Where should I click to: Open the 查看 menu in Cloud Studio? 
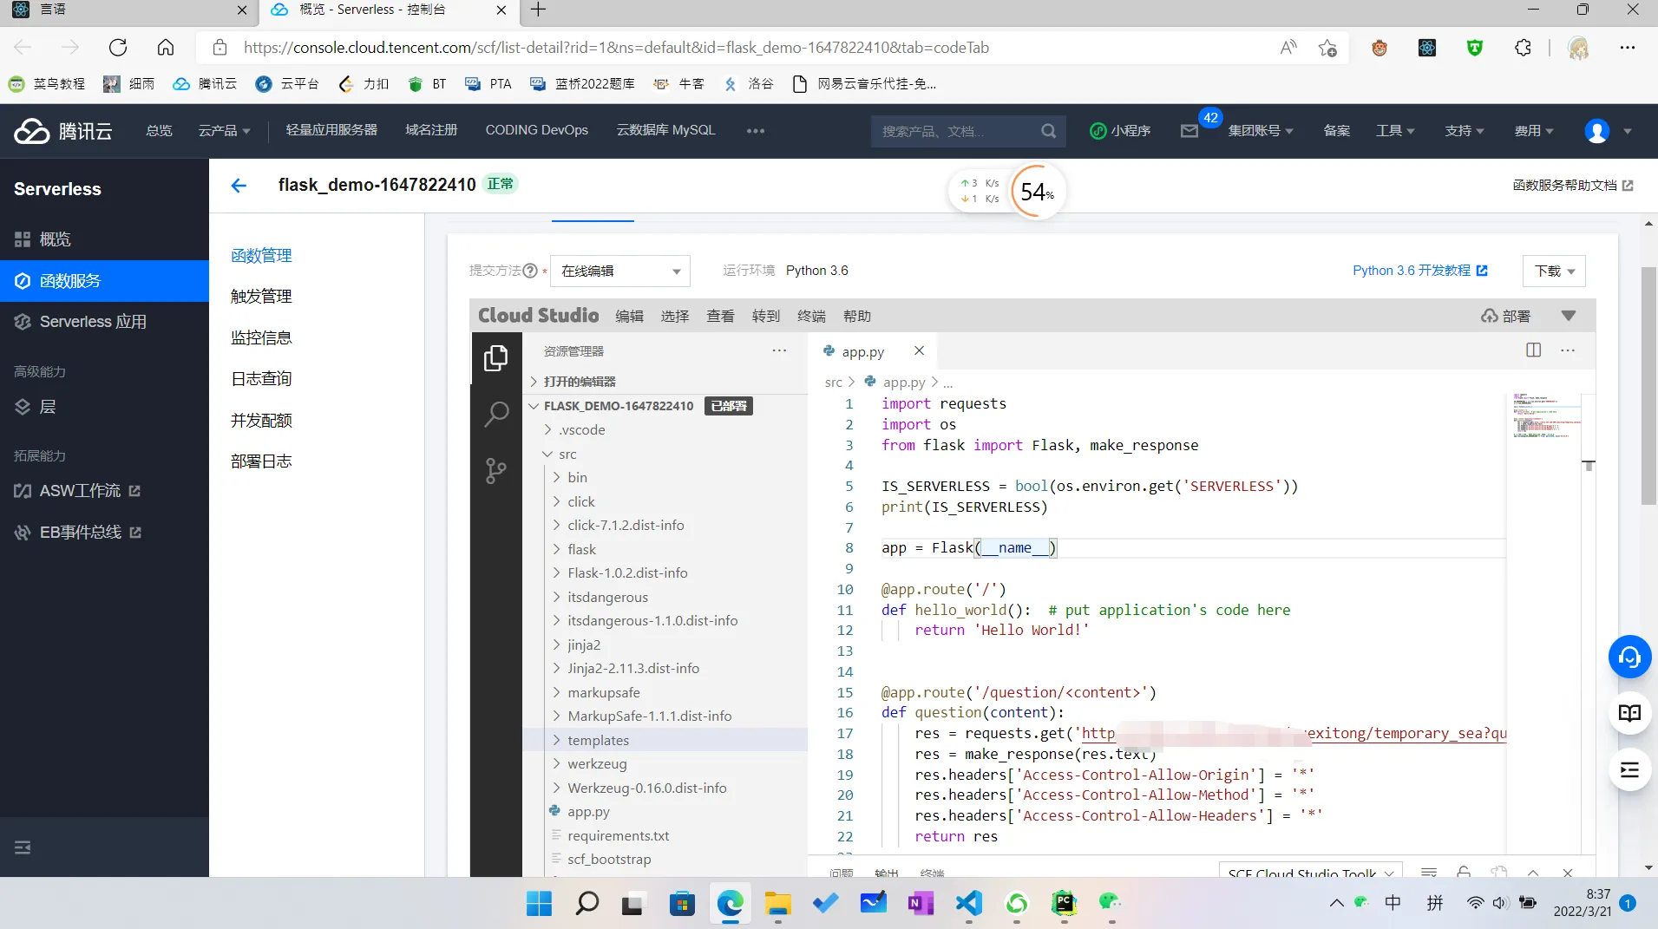tap(720, 316)
